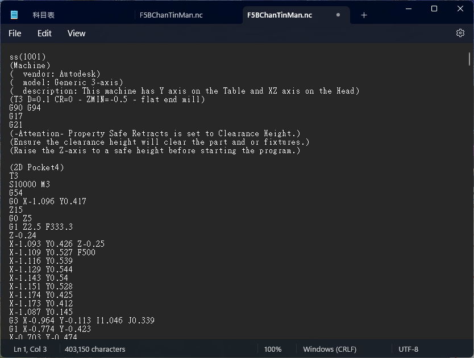
Task: Close the Notepad window
Action: tap(460, 9)
